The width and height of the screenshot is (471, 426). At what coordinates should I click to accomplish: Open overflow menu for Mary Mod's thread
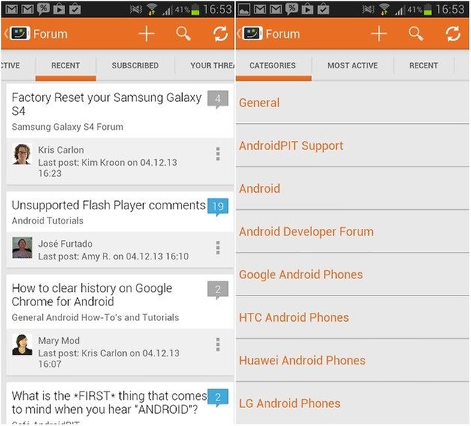(x=218, y=344)
